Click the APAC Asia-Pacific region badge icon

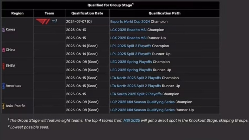[3, 106]
